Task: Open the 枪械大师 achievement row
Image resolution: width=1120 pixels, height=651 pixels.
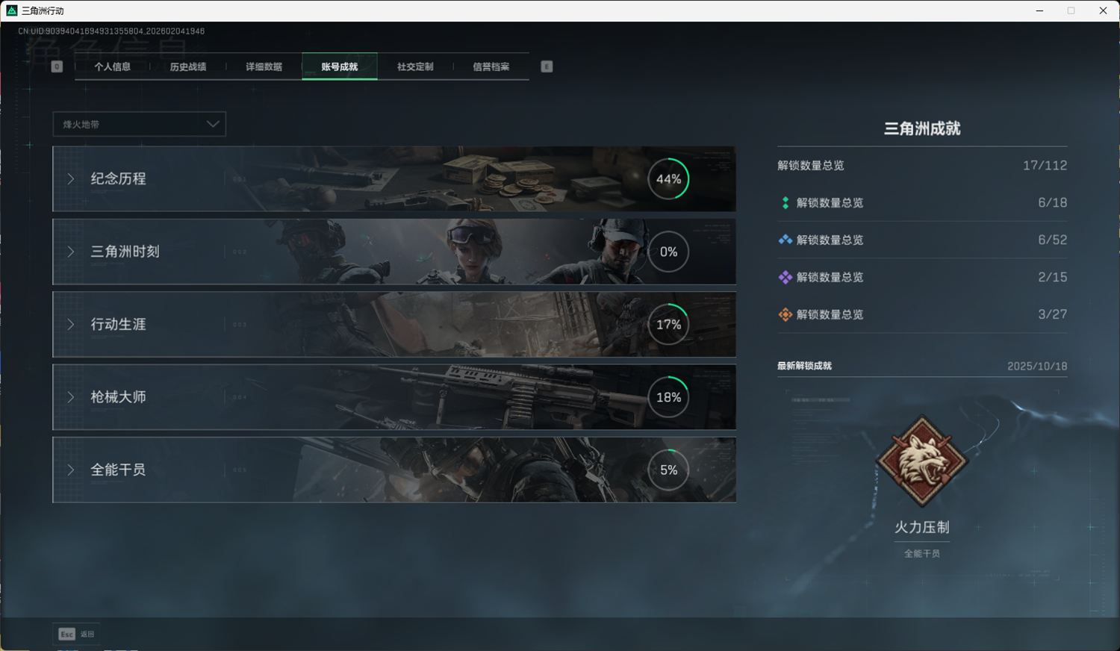Action: (x=118, y=397)
